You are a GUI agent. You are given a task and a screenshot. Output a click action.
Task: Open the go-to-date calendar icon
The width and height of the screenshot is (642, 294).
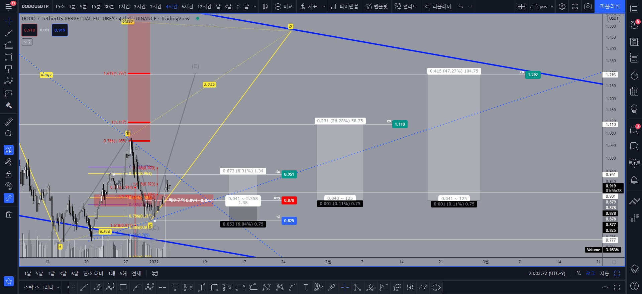click(155, 273)
